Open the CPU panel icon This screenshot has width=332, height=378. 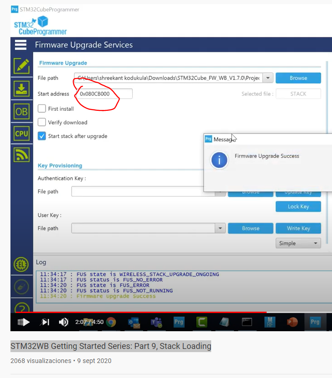[21, 133]
